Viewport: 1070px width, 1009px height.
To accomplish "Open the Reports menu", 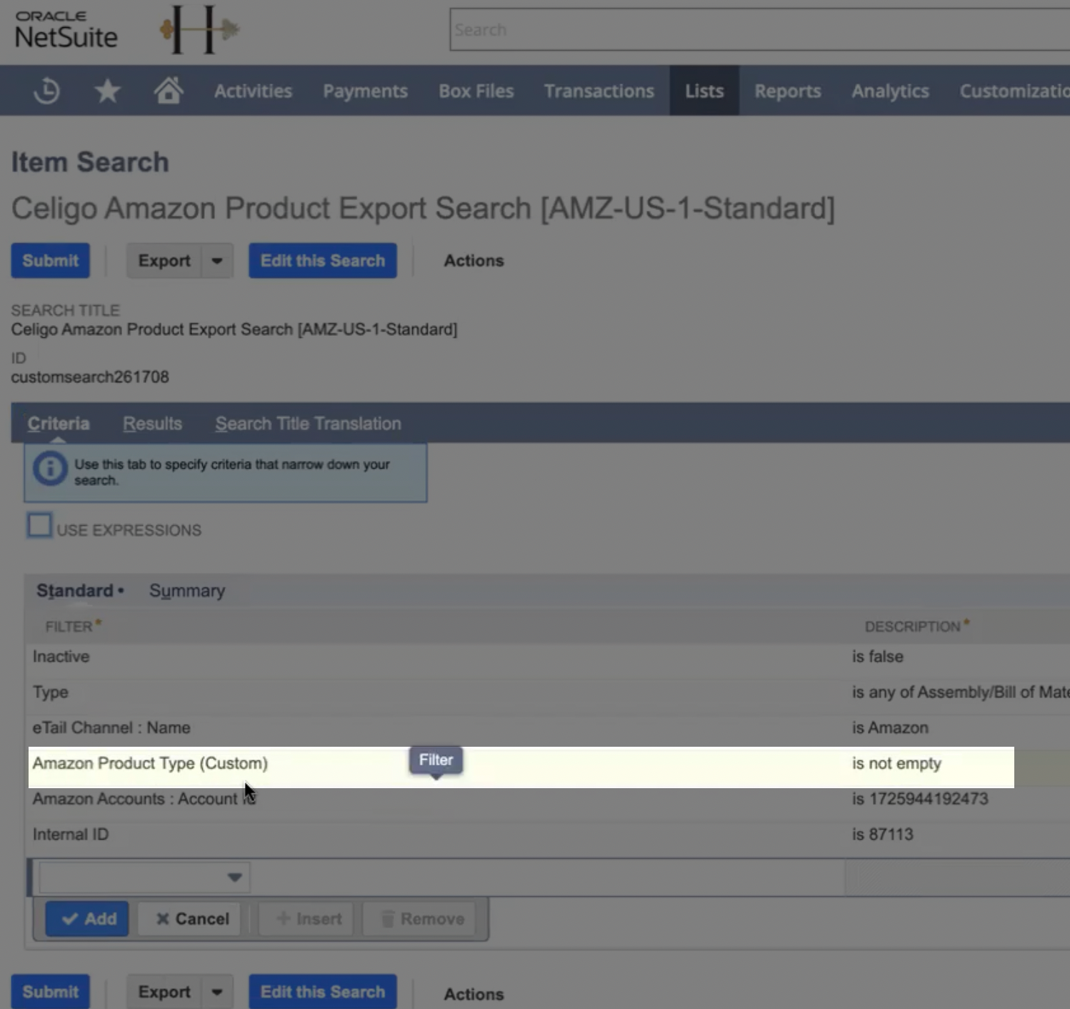I will point(788,91).
